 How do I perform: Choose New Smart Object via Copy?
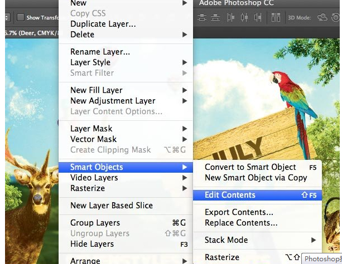[257, 178]
